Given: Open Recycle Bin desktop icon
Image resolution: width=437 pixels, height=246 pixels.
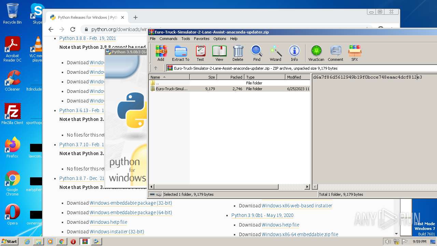Looking at the screenshot, I should coord(12,14).
